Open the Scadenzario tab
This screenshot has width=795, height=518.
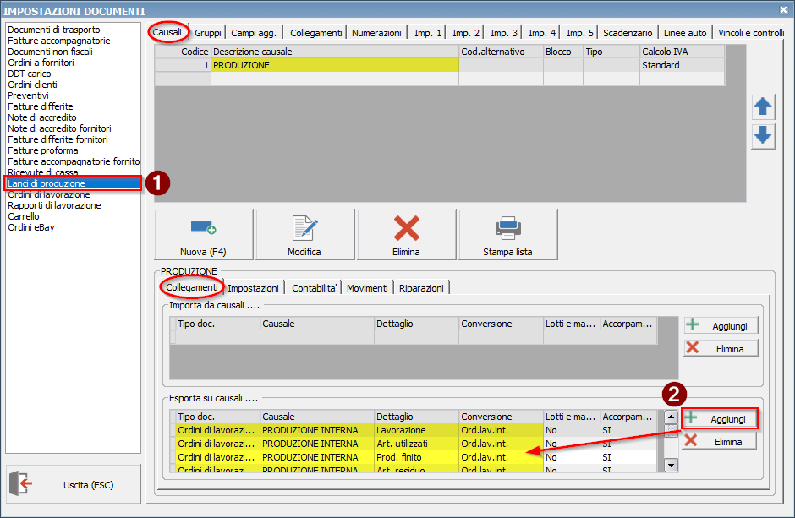[x=628, y=33]
